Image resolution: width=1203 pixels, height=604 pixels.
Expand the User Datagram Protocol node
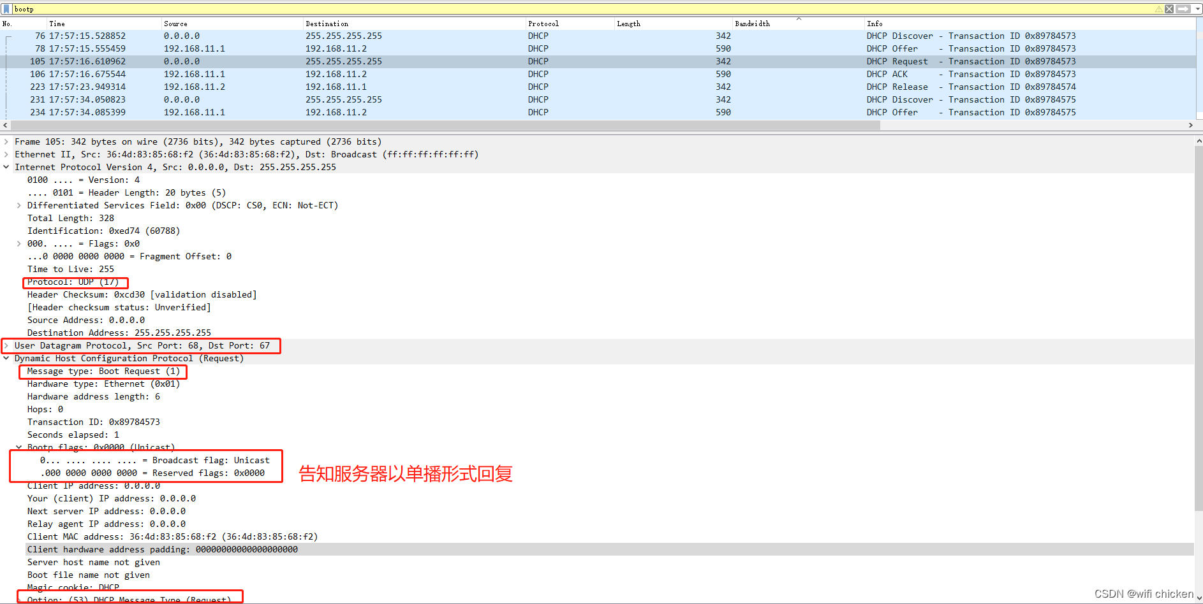click(x=6, y=345)
